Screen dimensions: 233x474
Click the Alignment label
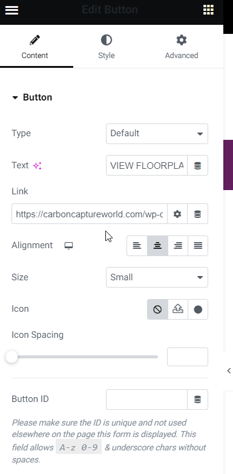pos(32,245)
